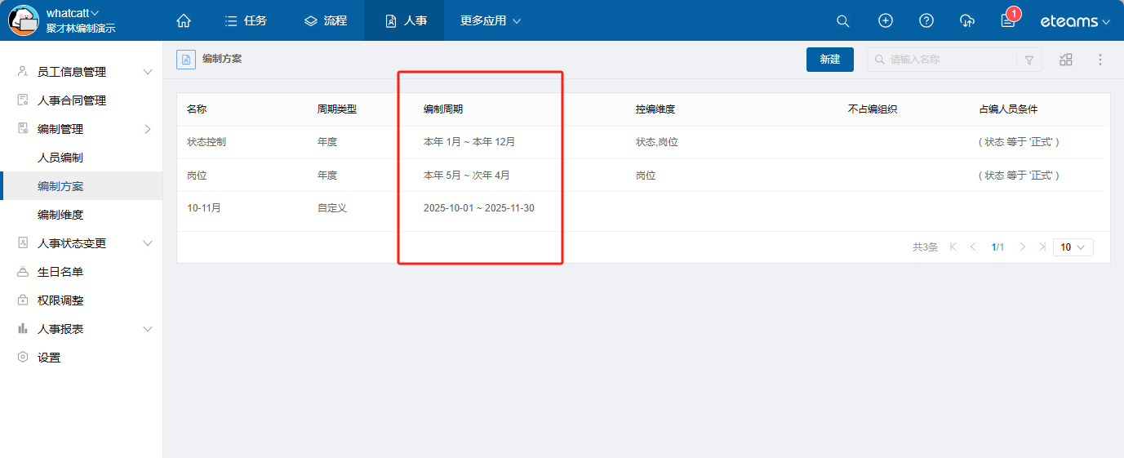Viewport: 1124px width, 458px height.
Task: Expand the 人事状态变更 chevron
Action: pos(148,243)
